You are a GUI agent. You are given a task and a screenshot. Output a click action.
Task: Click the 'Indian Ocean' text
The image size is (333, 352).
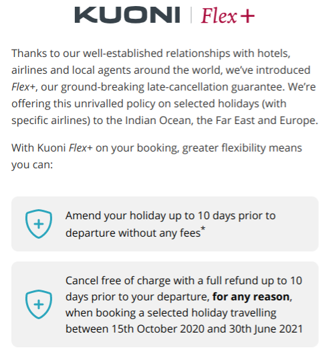coord(158,121)
